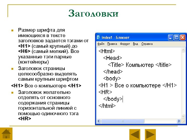Click the <H1 > Все о компьютере line in Notepad
The image size is (187, 140).
tap(137, 85)
